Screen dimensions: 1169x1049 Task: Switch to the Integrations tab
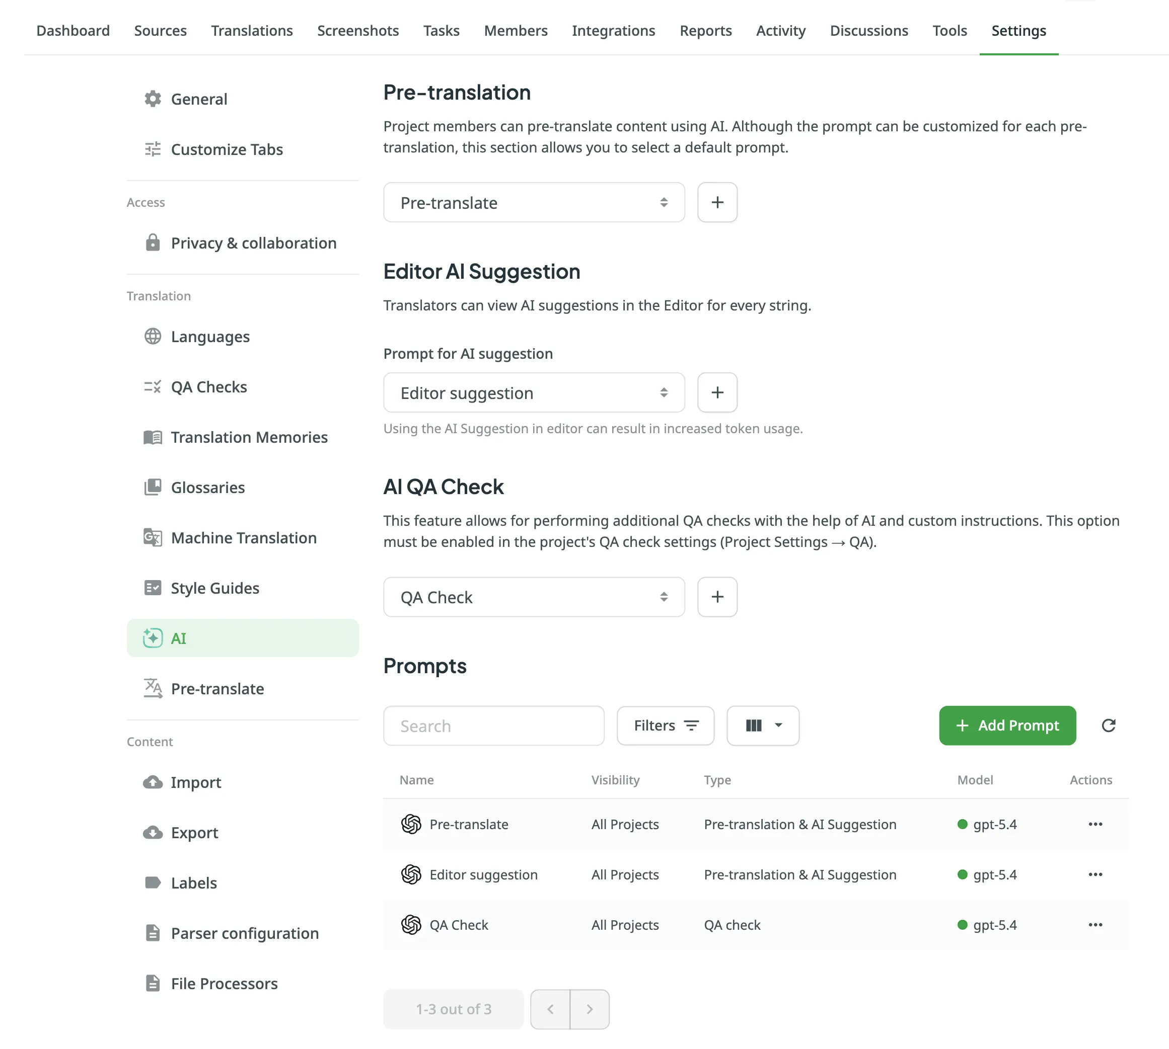coord(613,31)
